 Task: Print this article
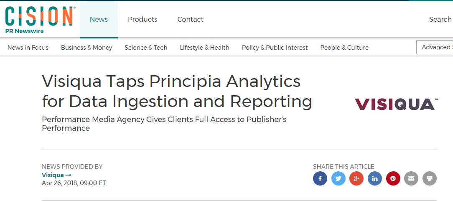430,179
